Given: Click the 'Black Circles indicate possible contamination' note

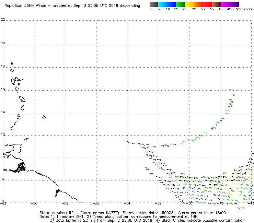Looking at the screenshot, I should coord(203,220).
